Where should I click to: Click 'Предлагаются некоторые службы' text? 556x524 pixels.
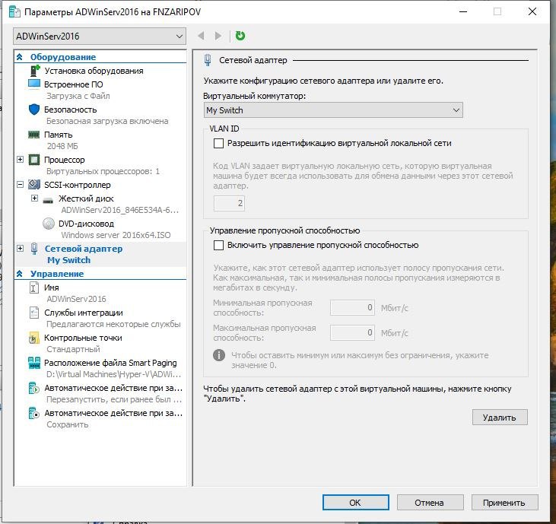(113, 324)
